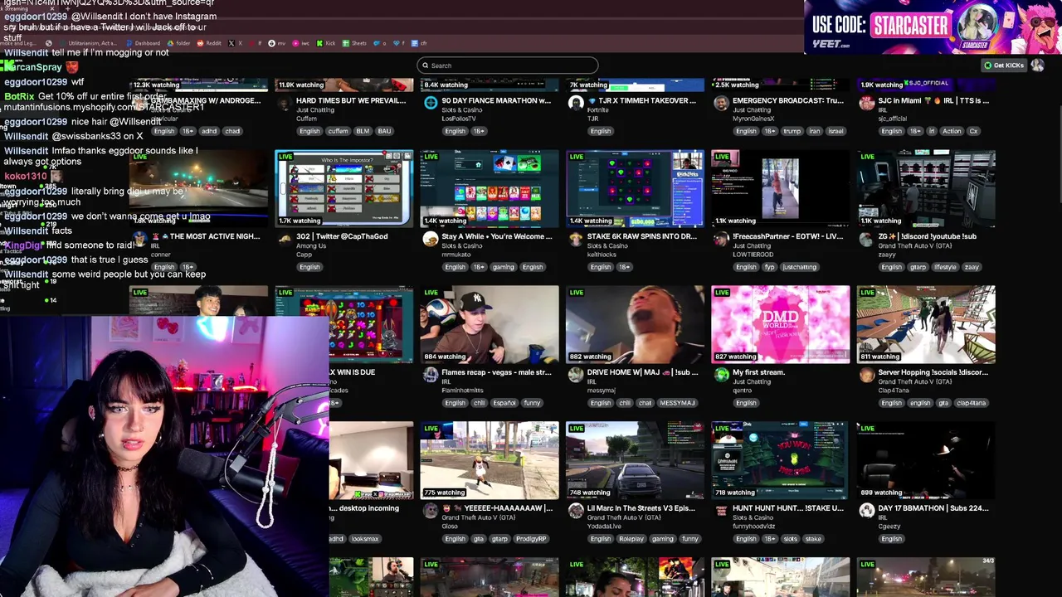This screenshot has height=597, width=1062.
Task: Open sjc_official channel avatar
Action: coord(866,103)
